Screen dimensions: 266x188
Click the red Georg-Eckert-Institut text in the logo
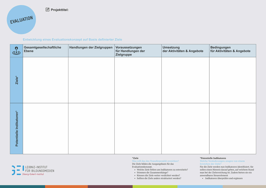point(33,174)
